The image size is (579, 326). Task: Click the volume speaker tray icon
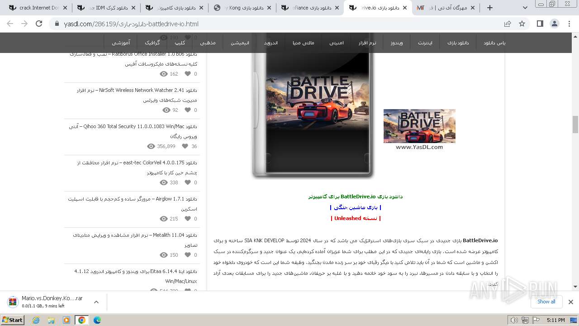click(514, 320)
